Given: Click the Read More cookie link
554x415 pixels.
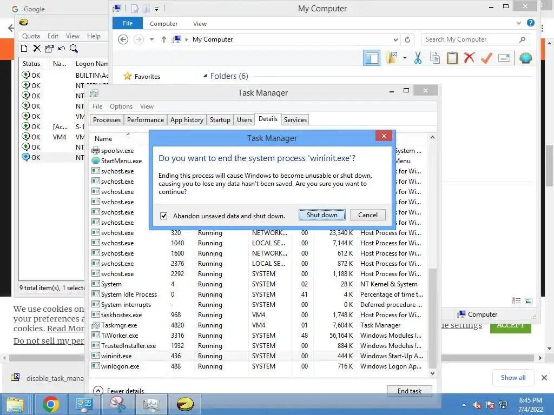Looking at the screenshot, I should tap(65, 329).
